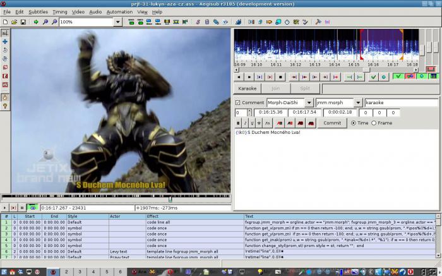This screenshot has width=442, height=276.
Task: Toggle the auto-seek video button below playback
Action: [32, 208]
